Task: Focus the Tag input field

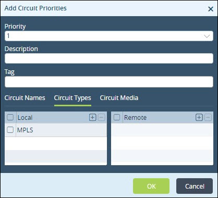Action: tap(109, 82)
